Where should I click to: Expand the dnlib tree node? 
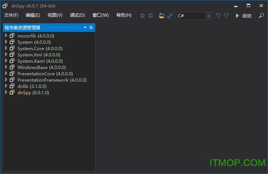[x=6, y=86]
